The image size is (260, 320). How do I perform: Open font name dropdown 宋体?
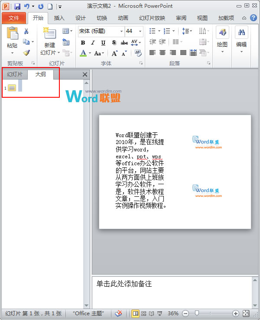[x=121, y=31]
